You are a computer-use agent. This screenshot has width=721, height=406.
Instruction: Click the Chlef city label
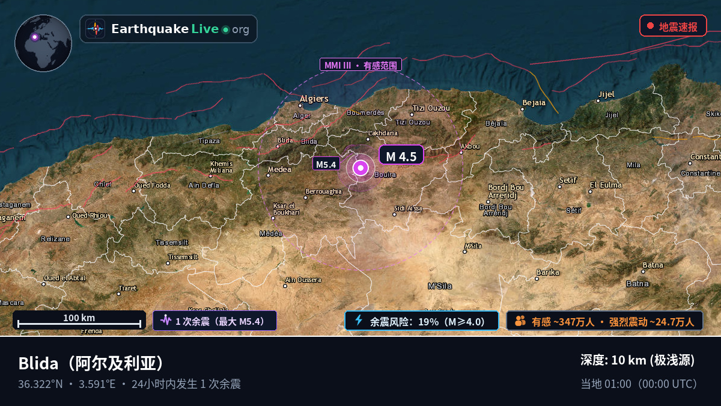[103, 184]
